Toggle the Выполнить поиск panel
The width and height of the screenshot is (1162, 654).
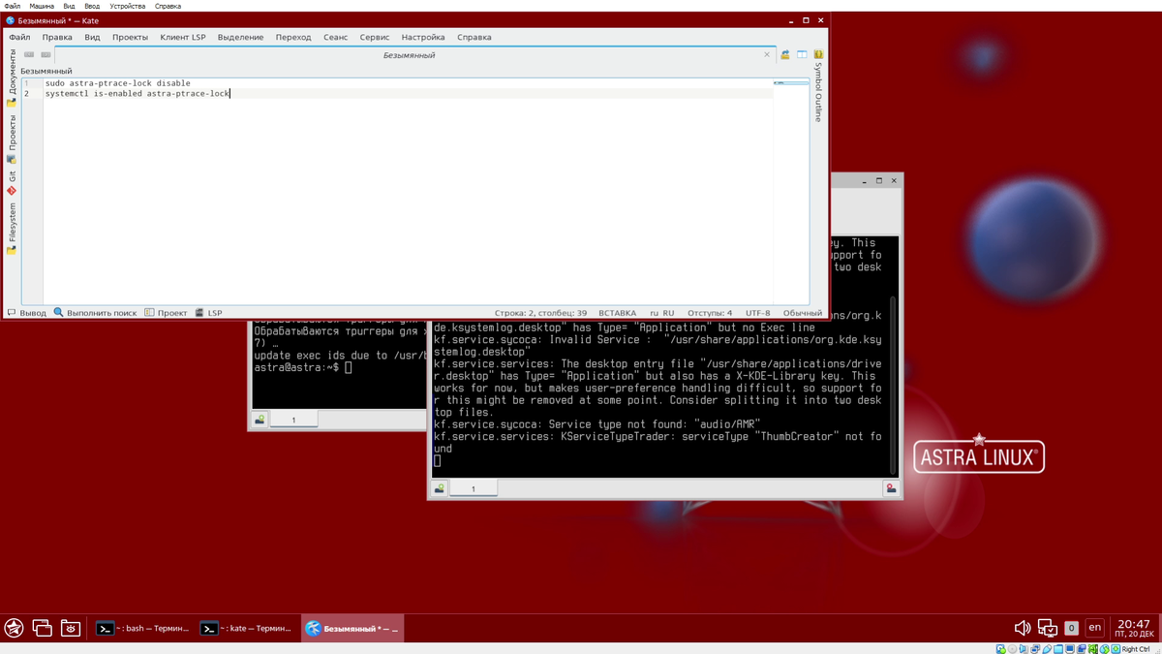(x=95, y=313)
